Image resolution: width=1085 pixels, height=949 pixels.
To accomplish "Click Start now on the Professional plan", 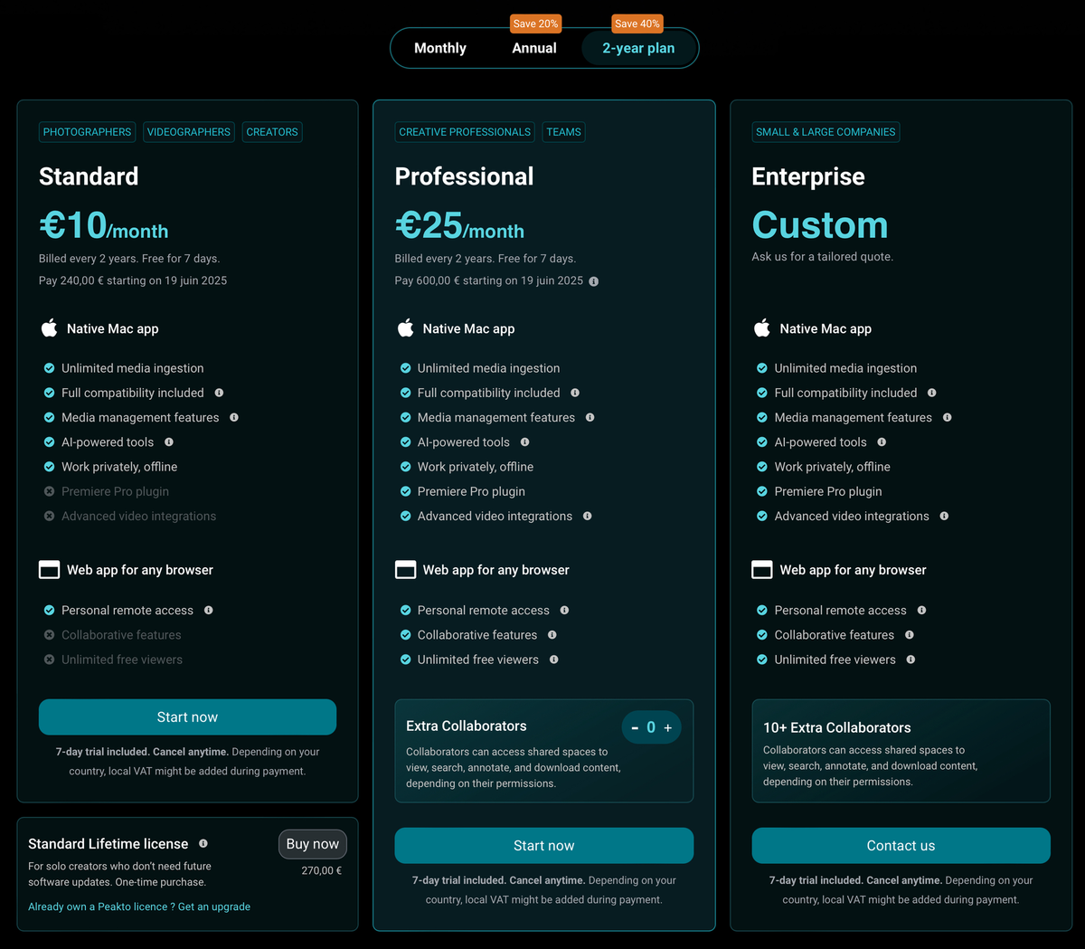I will (543, 845).
